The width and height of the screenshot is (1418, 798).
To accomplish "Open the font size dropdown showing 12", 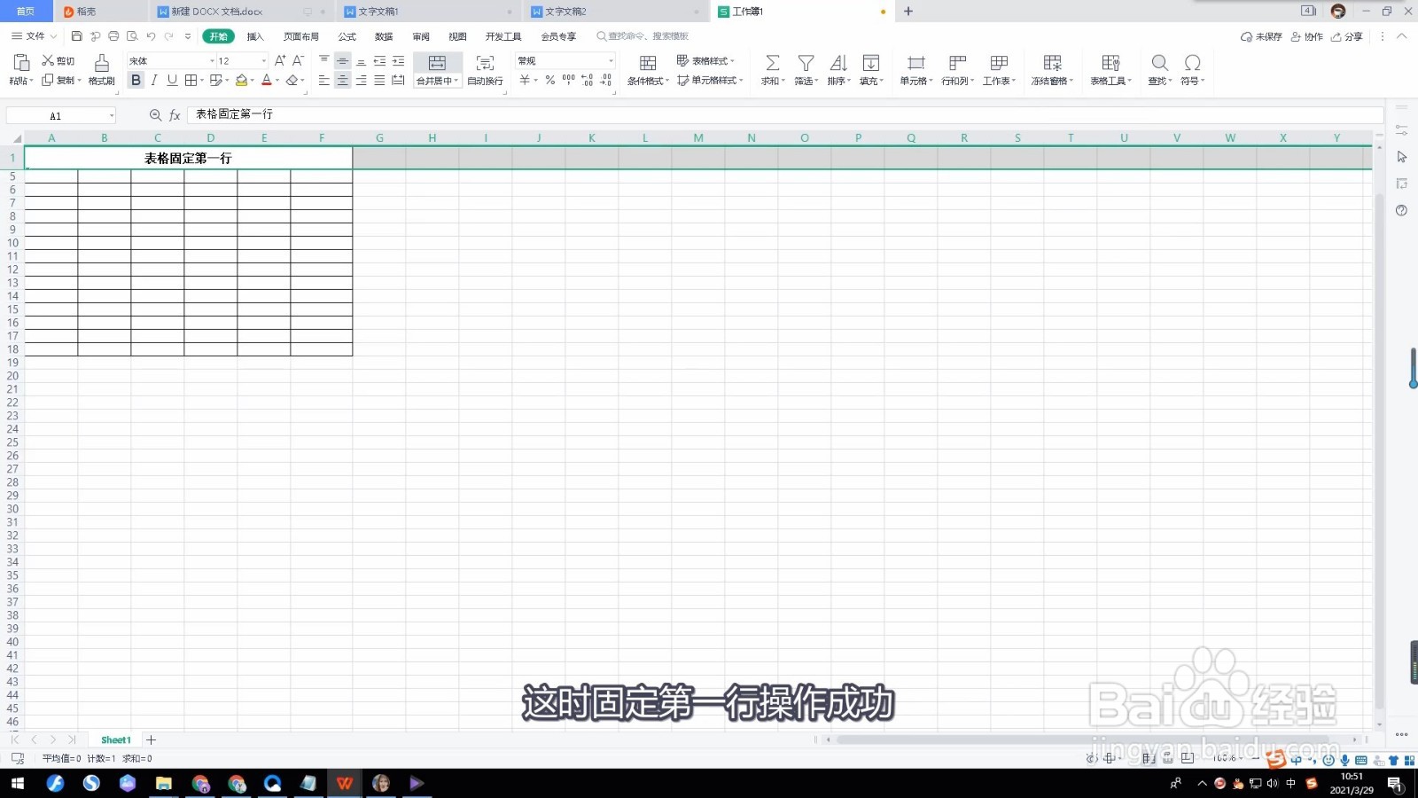I will (x=263, y=61).
